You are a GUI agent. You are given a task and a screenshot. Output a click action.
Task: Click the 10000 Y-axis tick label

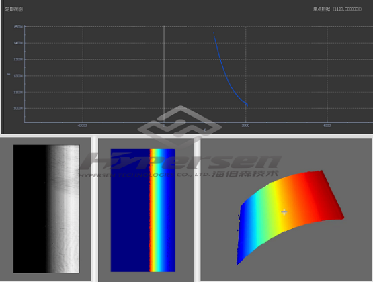point(18,108)
